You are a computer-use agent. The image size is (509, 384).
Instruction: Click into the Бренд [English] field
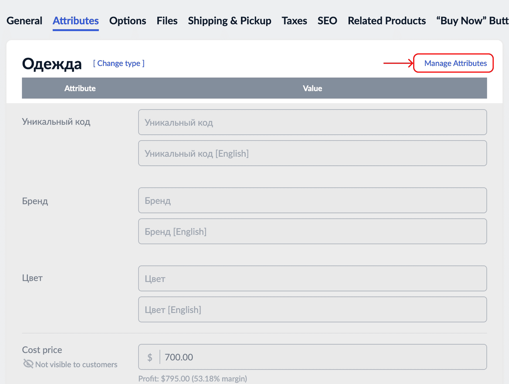[312, 232]
